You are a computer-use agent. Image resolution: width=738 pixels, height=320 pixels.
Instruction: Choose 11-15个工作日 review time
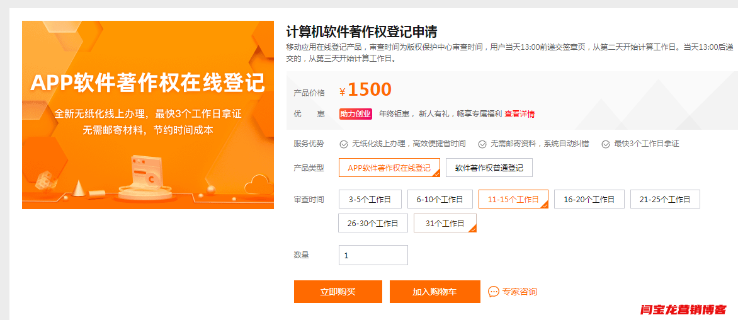(x=513, y=199)
